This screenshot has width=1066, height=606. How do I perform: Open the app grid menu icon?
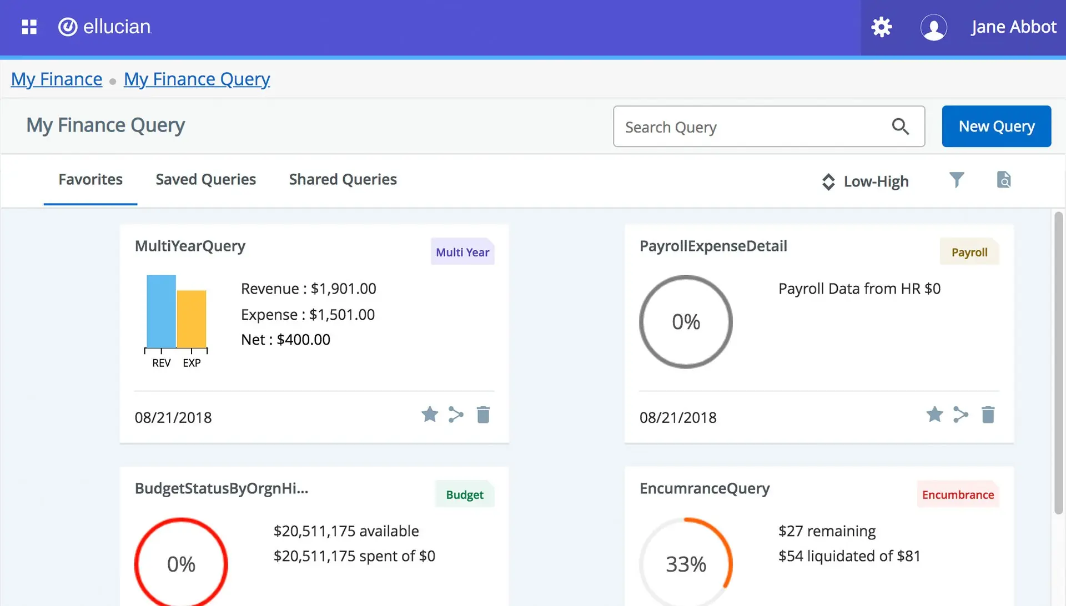coord(29,27)
